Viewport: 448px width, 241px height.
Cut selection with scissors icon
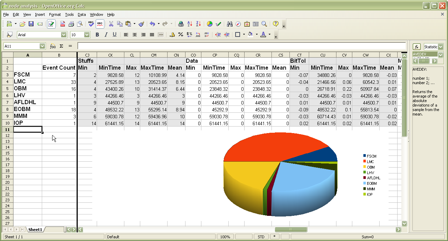click(111, 24)
